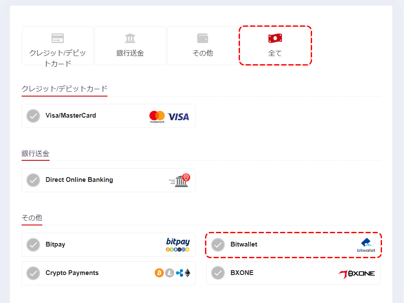The image size is (404, 303).
Task: Click the Direct Online Banking bank icon
Action: [180, 180]
